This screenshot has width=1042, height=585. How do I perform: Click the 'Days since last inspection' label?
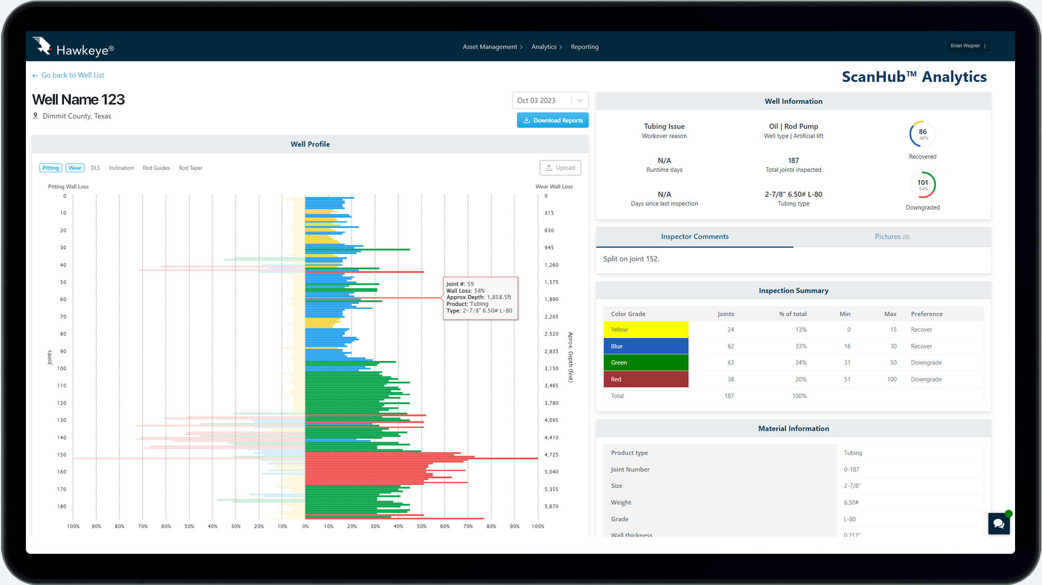pos(664,204)
